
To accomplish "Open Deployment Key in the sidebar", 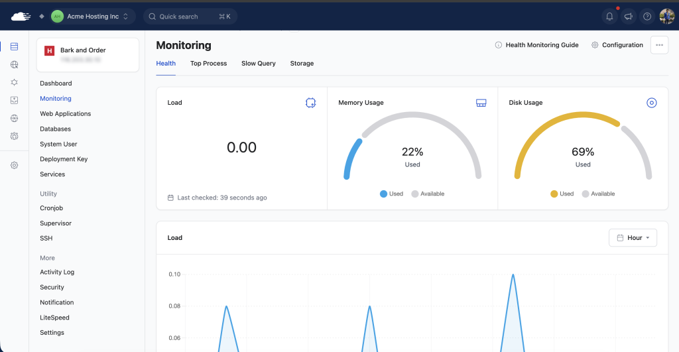I will [64, 159].
